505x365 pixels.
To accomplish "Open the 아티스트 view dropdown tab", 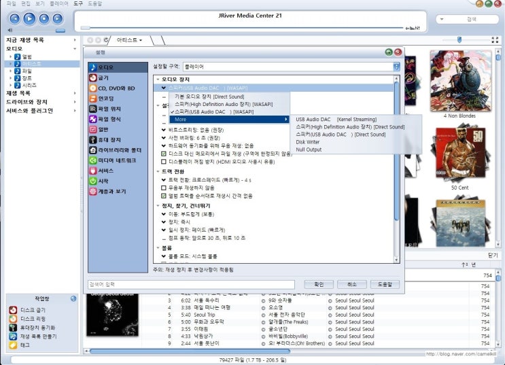I will pyautogui.click(x=129, y=40).
